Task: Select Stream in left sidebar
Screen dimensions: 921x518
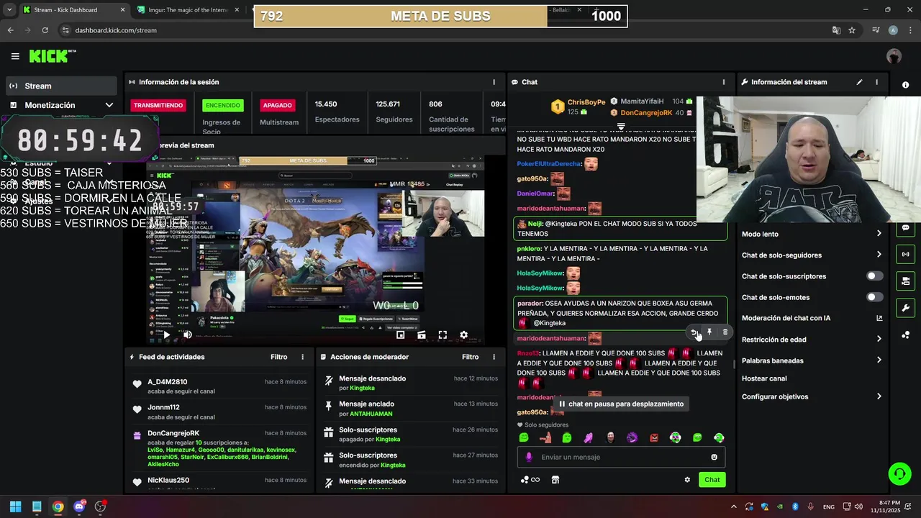Action: click(61, 86)
